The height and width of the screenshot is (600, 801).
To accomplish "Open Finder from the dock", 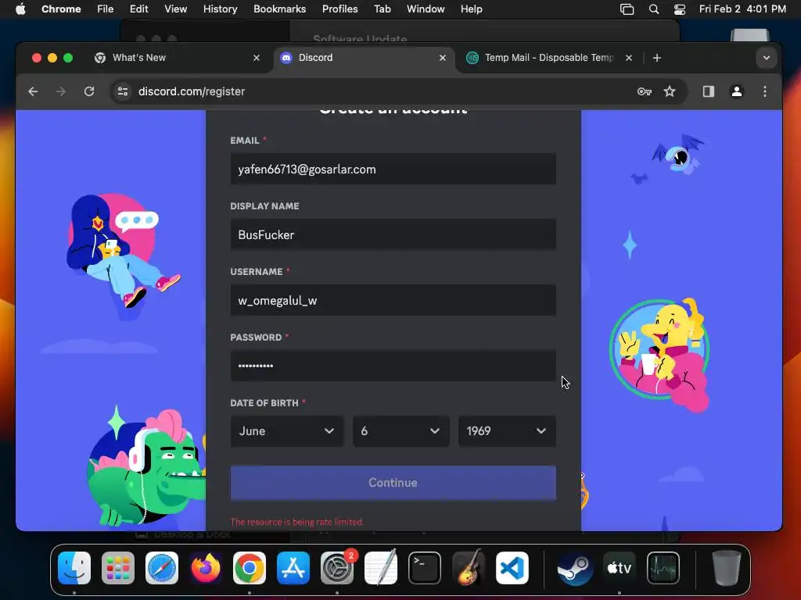I will (x=74, y=568).
